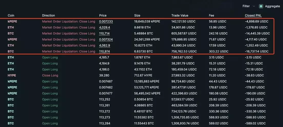
Task: Select BTC coin in the 113,284 row
Action: click(11, 123)
